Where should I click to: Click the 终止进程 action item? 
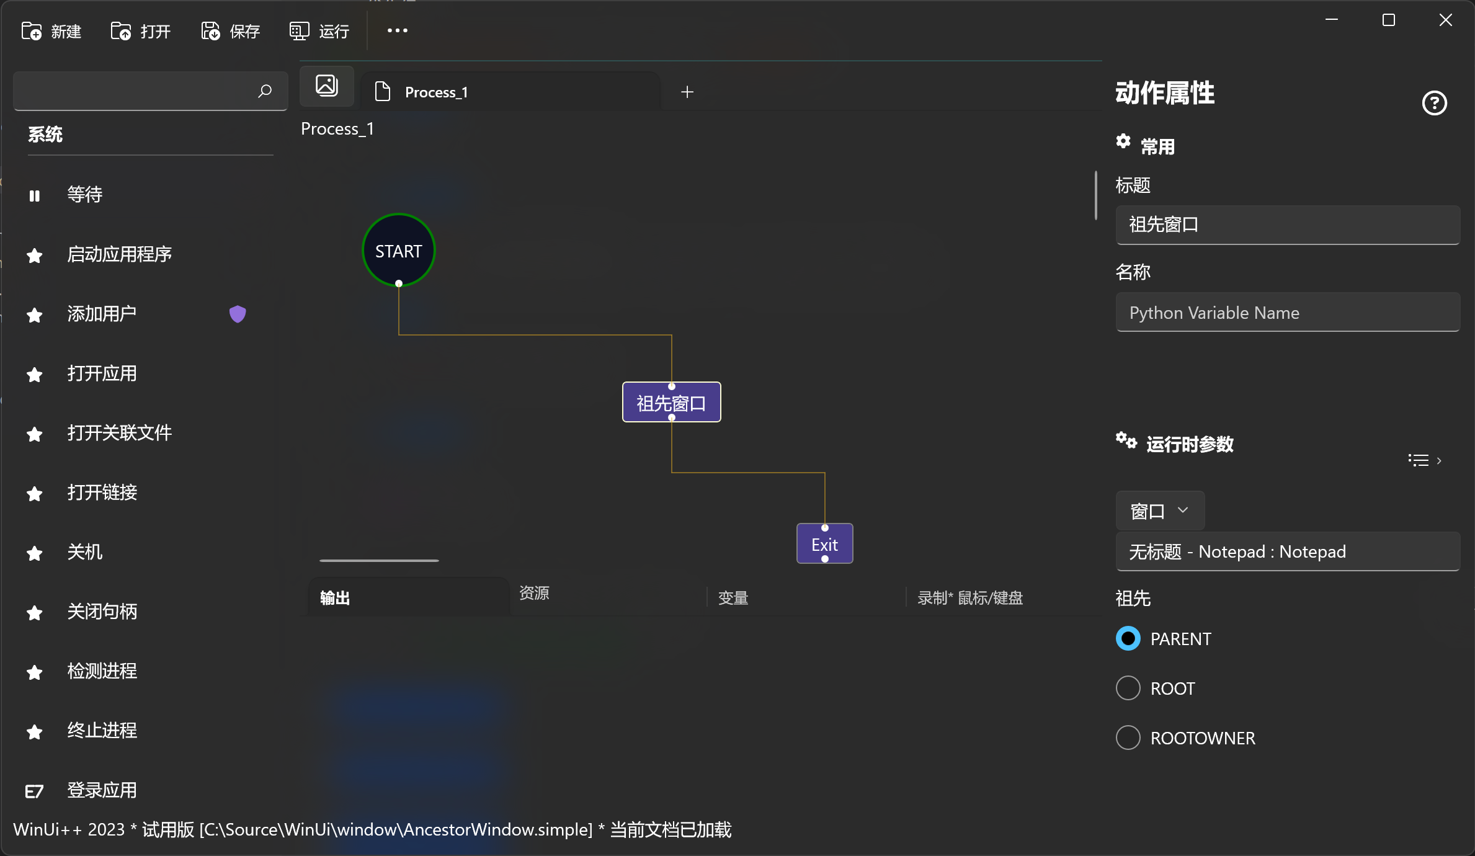coord(102,731)
